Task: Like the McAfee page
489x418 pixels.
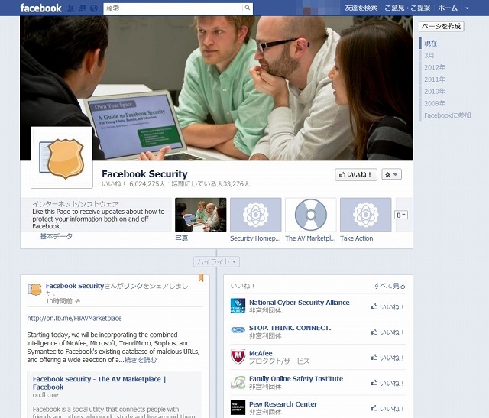Action: point(387,358)
